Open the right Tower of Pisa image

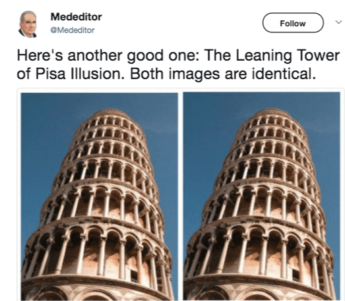click(x=262, y=196)
